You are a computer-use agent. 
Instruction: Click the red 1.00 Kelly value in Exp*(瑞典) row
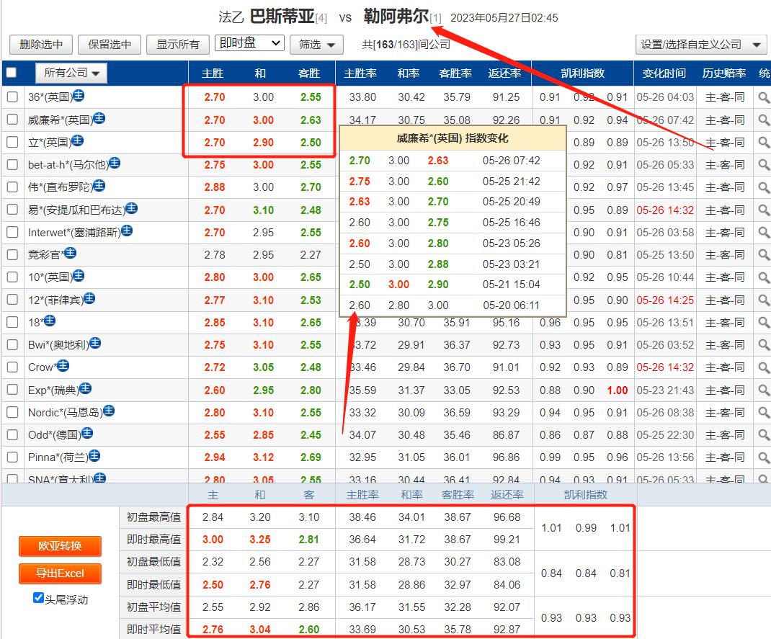tap(617, 390)
